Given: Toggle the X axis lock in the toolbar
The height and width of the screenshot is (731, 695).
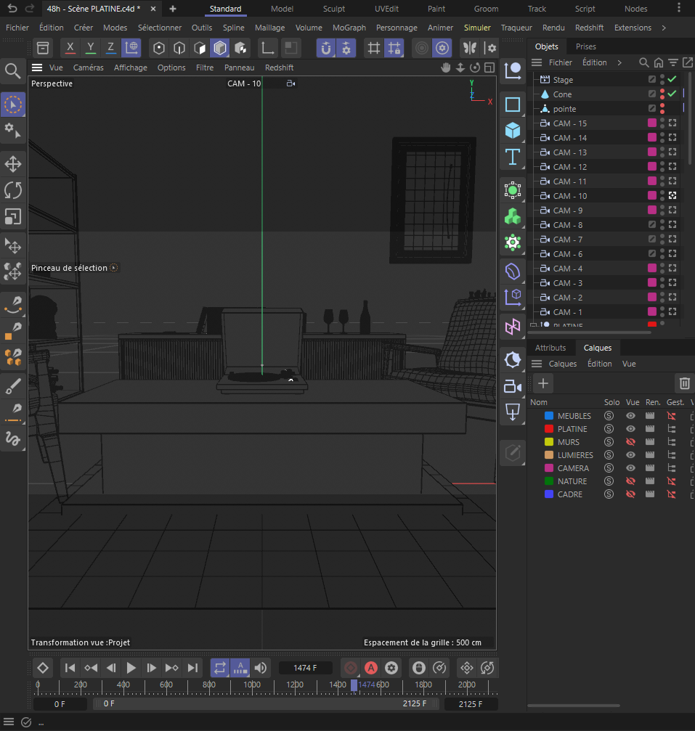Looking at the screenshot, I should [x=70, y=47].
